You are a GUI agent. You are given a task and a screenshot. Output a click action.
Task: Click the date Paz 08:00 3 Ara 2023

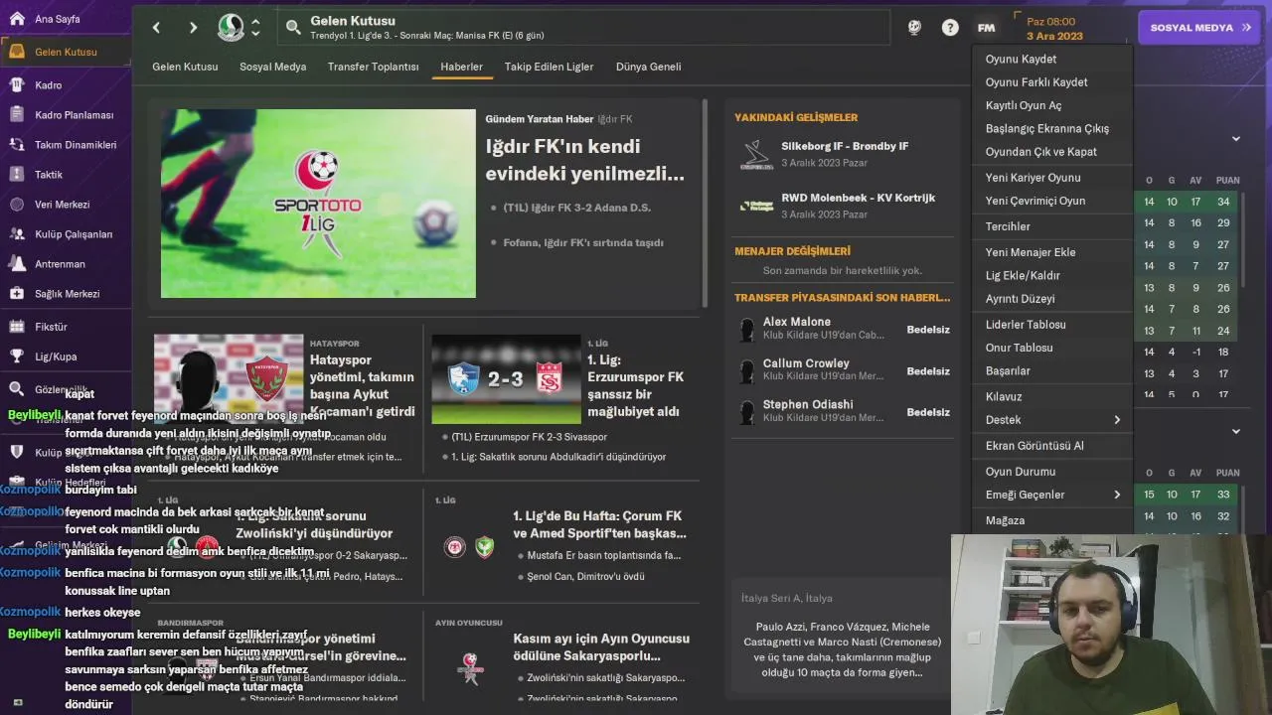point(1054,28)
